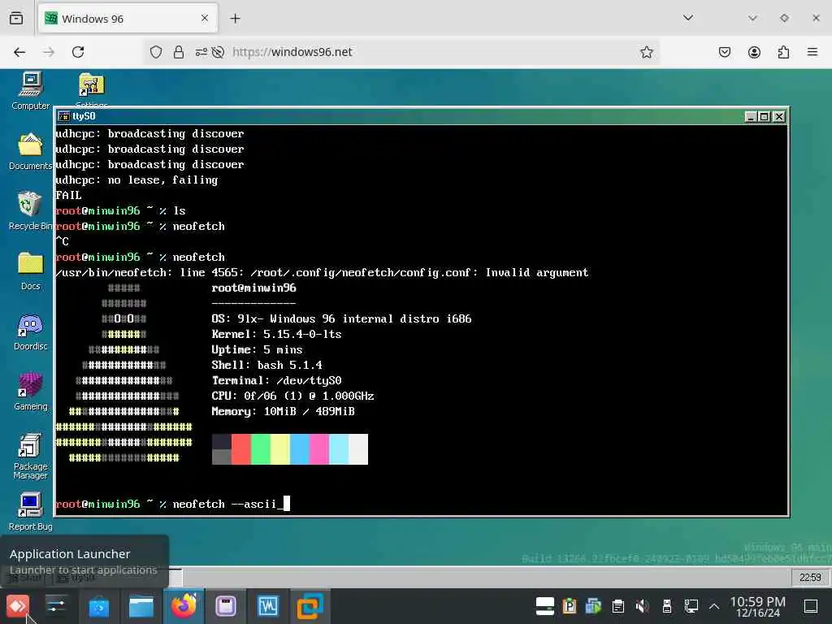
Task: Open the network connections tray icon
Action: [x=691, y=606]
